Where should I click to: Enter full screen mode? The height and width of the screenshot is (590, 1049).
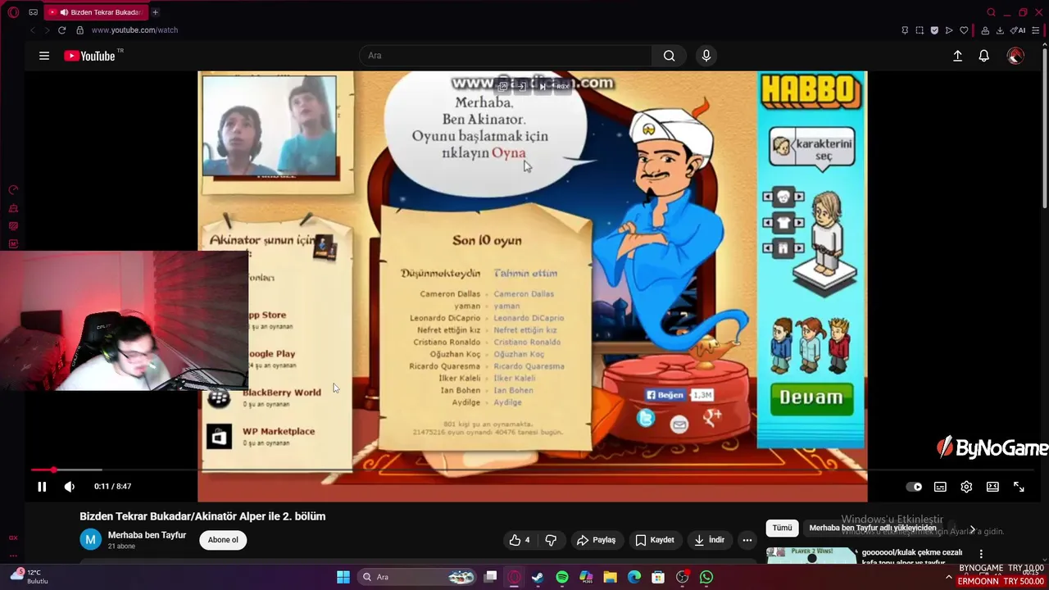[1019, 487]
